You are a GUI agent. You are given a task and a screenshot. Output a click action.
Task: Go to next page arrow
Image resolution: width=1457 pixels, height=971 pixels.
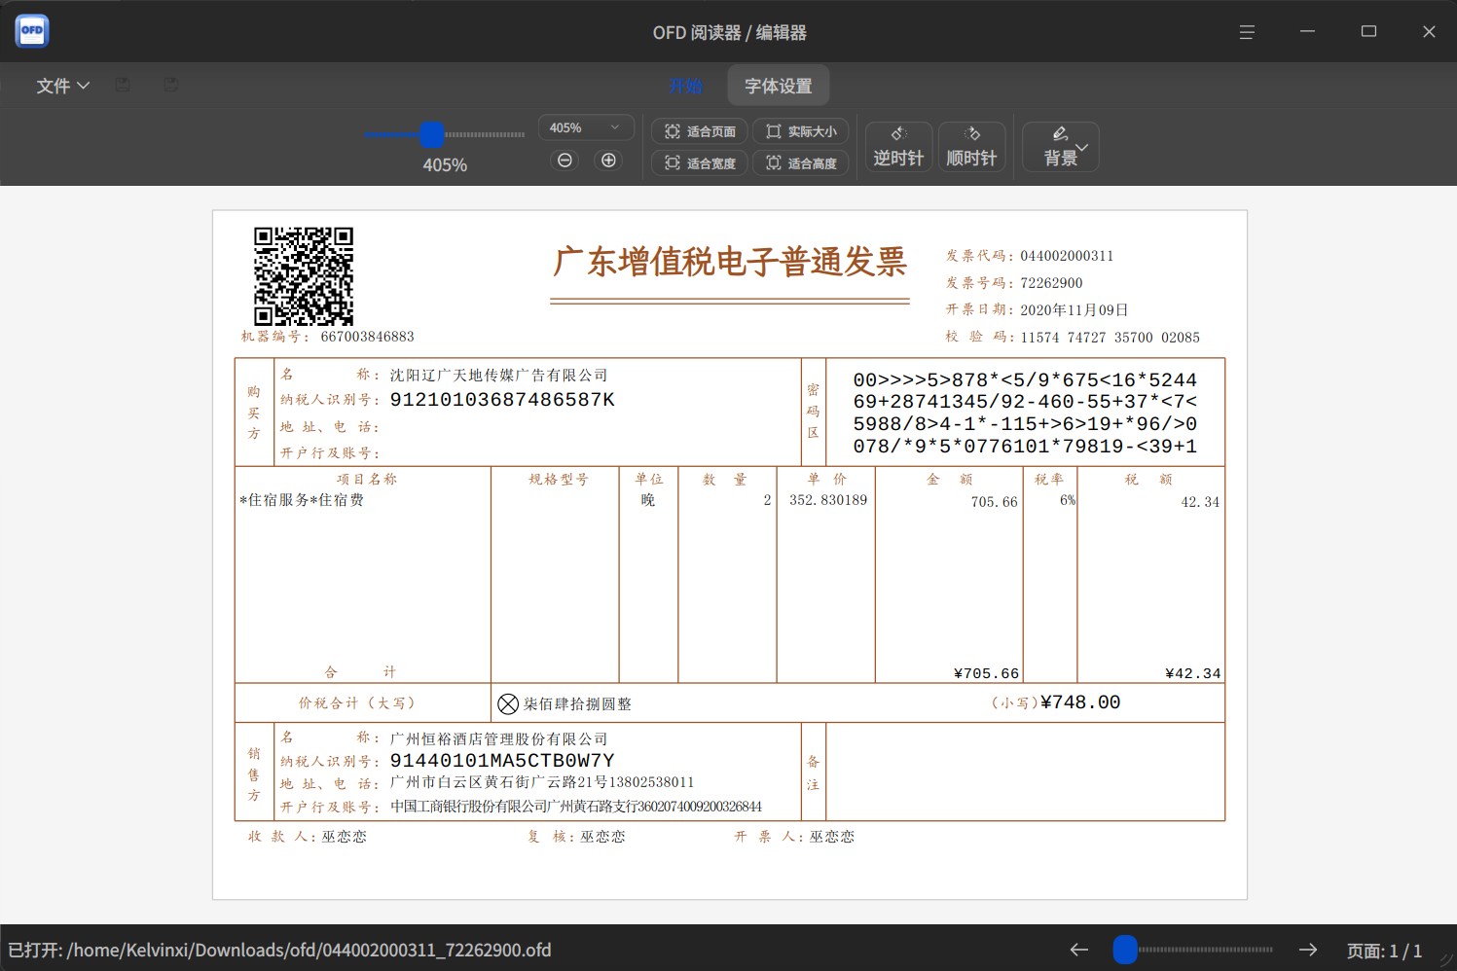point(1308,950)
